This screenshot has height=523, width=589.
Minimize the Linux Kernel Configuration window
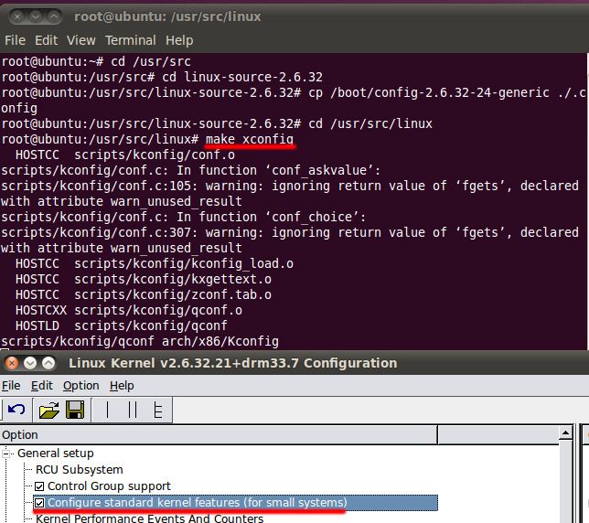[30, 363]
